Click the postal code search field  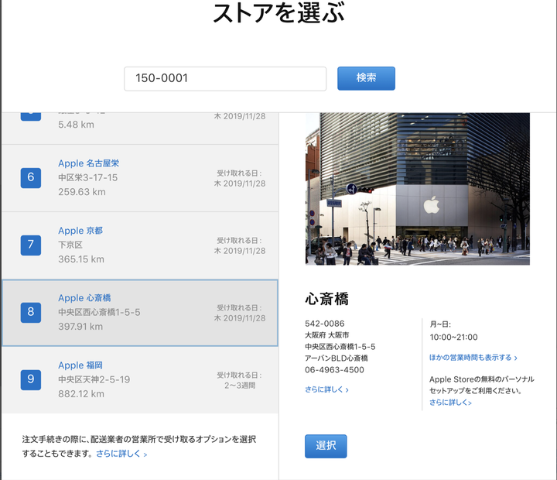[225, 78]
